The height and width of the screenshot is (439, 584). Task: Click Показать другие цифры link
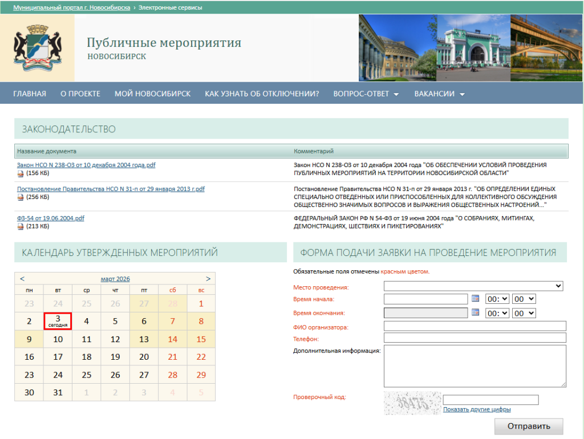[x=477, y=409]
